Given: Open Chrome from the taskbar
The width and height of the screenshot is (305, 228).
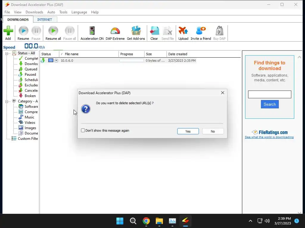Looking at the screenshot, I should (x=146, y=221).
